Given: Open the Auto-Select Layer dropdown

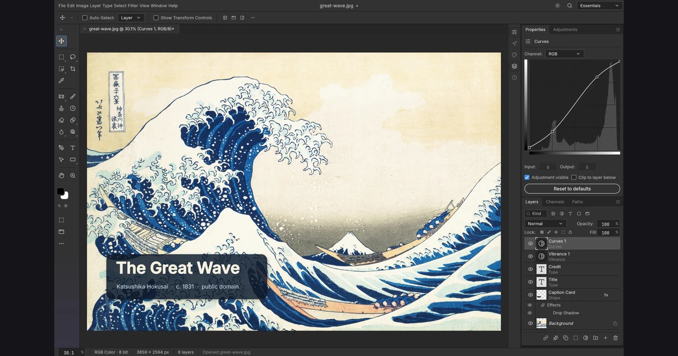Looking at the screenshot, I should [131, 18].
